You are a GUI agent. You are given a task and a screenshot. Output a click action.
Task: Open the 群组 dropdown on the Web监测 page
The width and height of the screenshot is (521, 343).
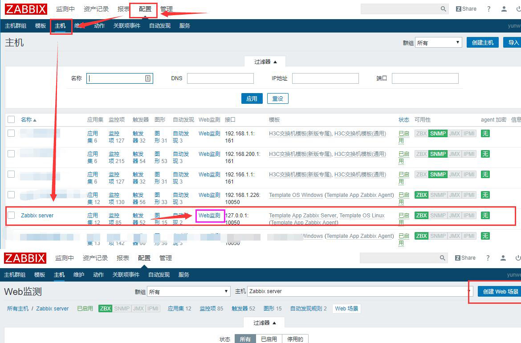188,291
